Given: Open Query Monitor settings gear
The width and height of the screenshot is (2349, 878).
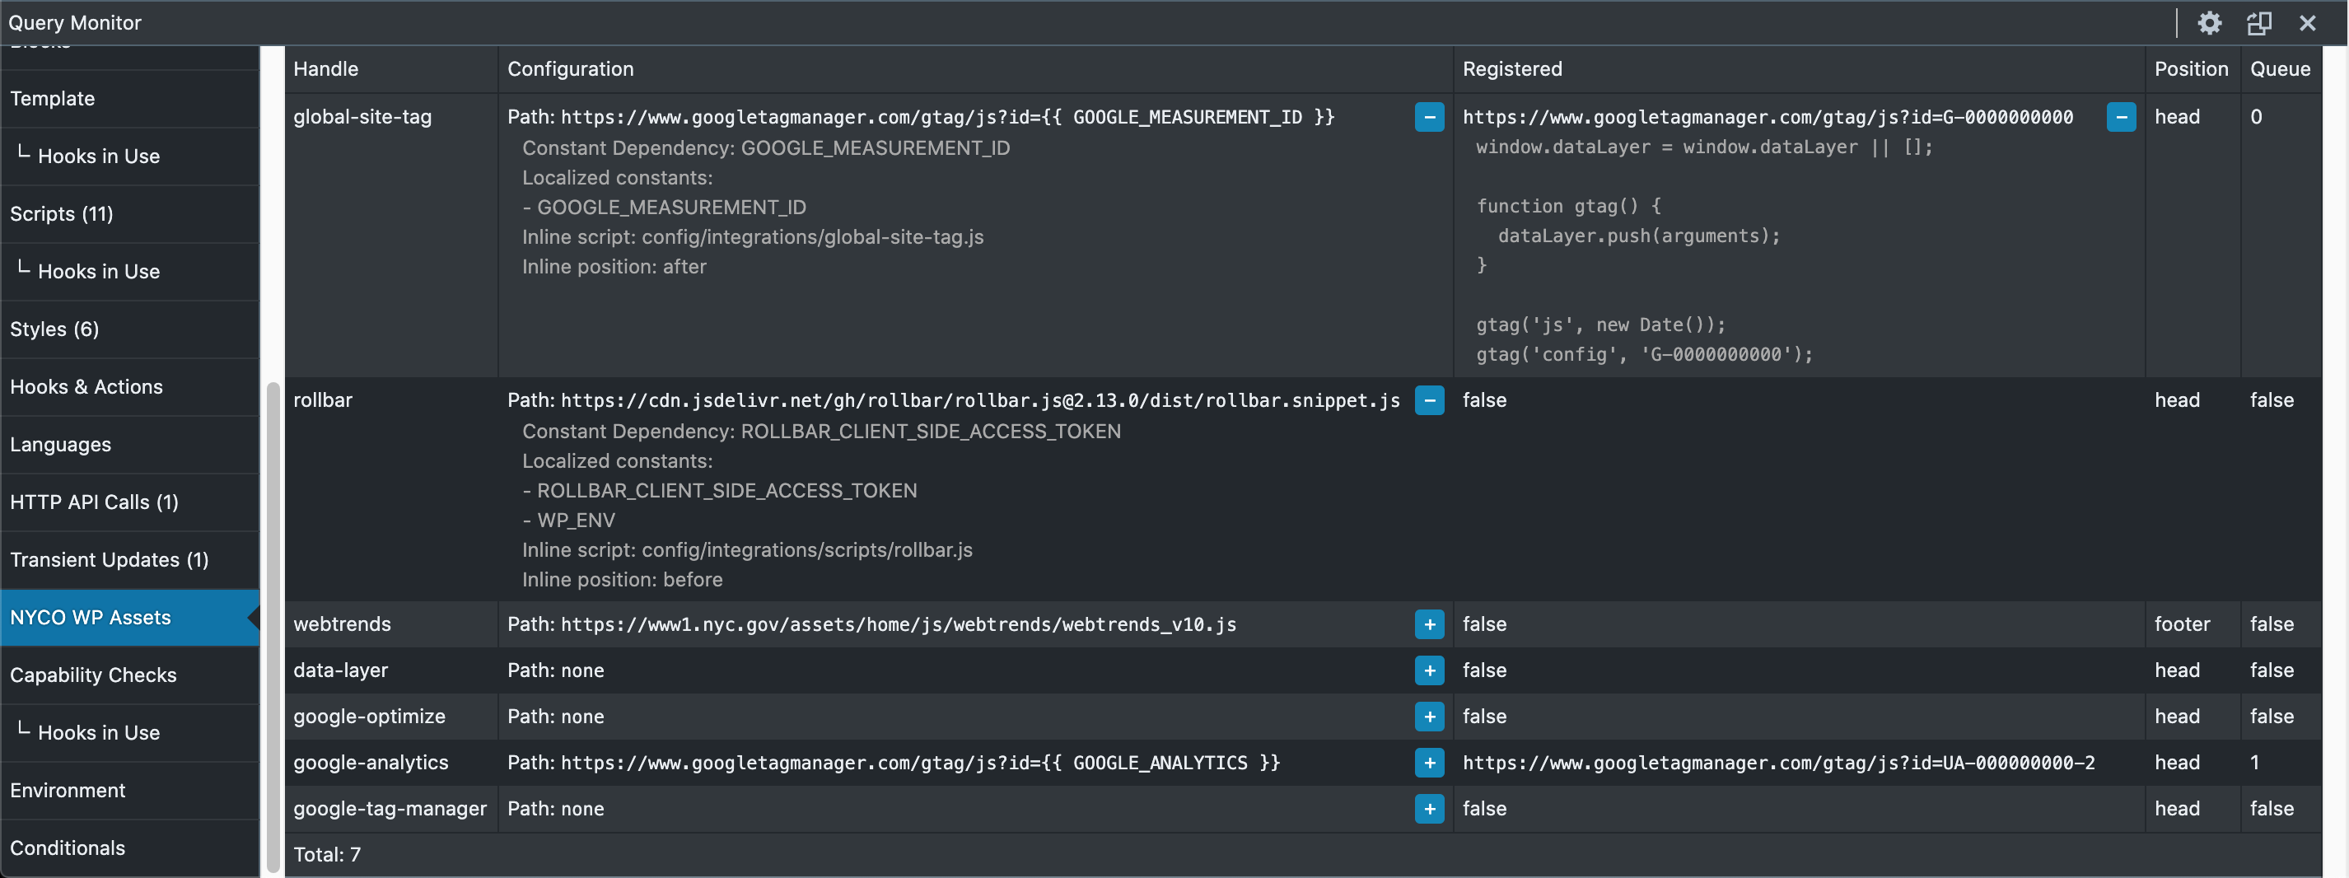Looking at the screenshot, I should coord(2209,23).
